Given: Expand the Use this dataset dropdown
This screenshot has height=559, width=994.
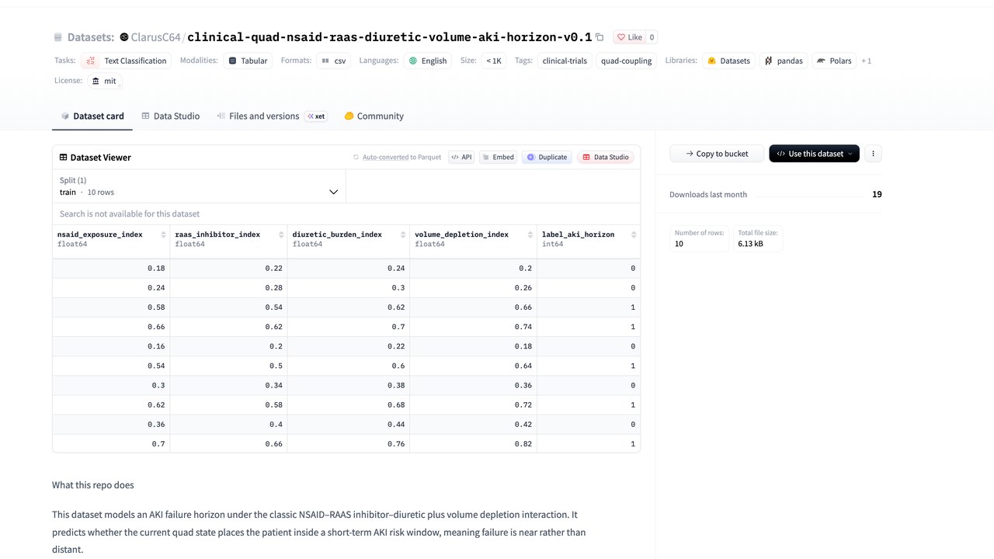Looking at the screenshot, I should coord(814,154).
